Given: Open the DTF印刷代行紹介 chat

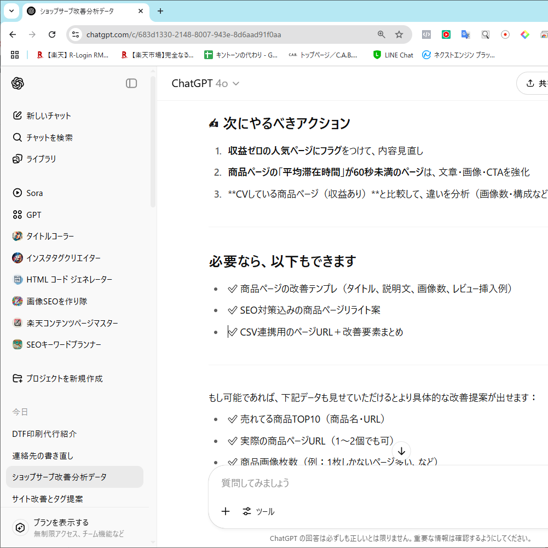Looking at the screenshot, I should point(44,434).
